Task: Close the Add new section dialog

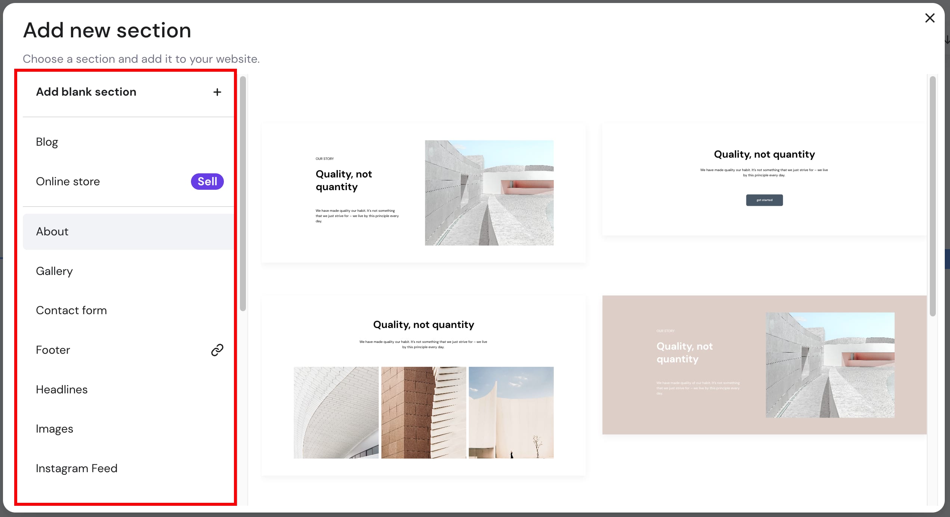Action: [930, 18]
